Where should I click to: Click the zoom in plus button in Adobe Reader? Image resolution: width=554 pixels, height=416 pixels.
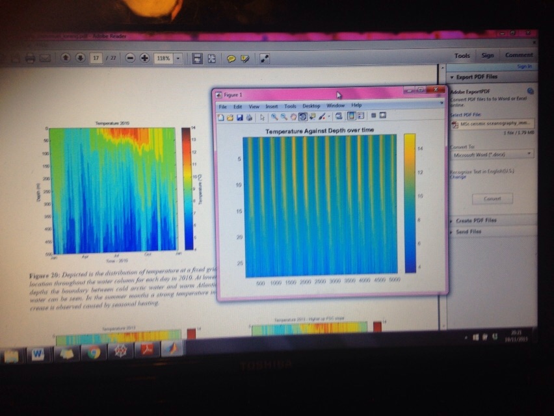[144, 58]
